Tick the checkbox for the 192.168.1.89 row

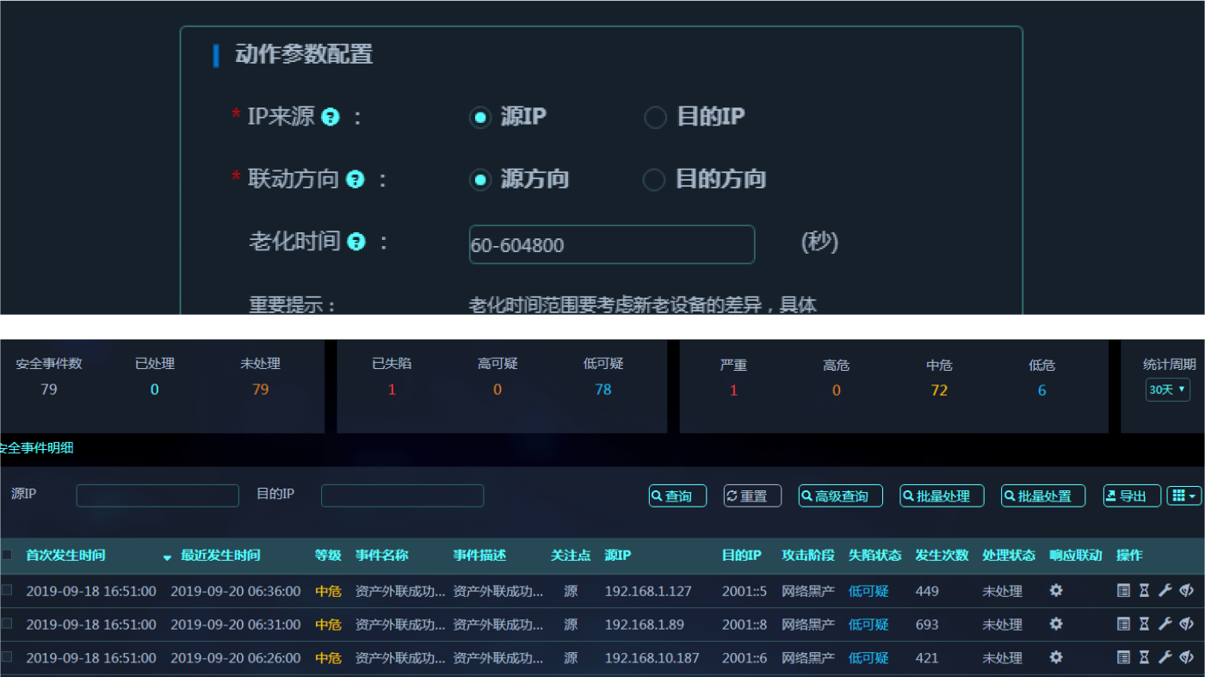pos(7,624)
